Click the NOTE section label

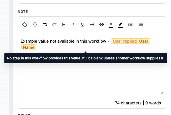click(23, 12)
